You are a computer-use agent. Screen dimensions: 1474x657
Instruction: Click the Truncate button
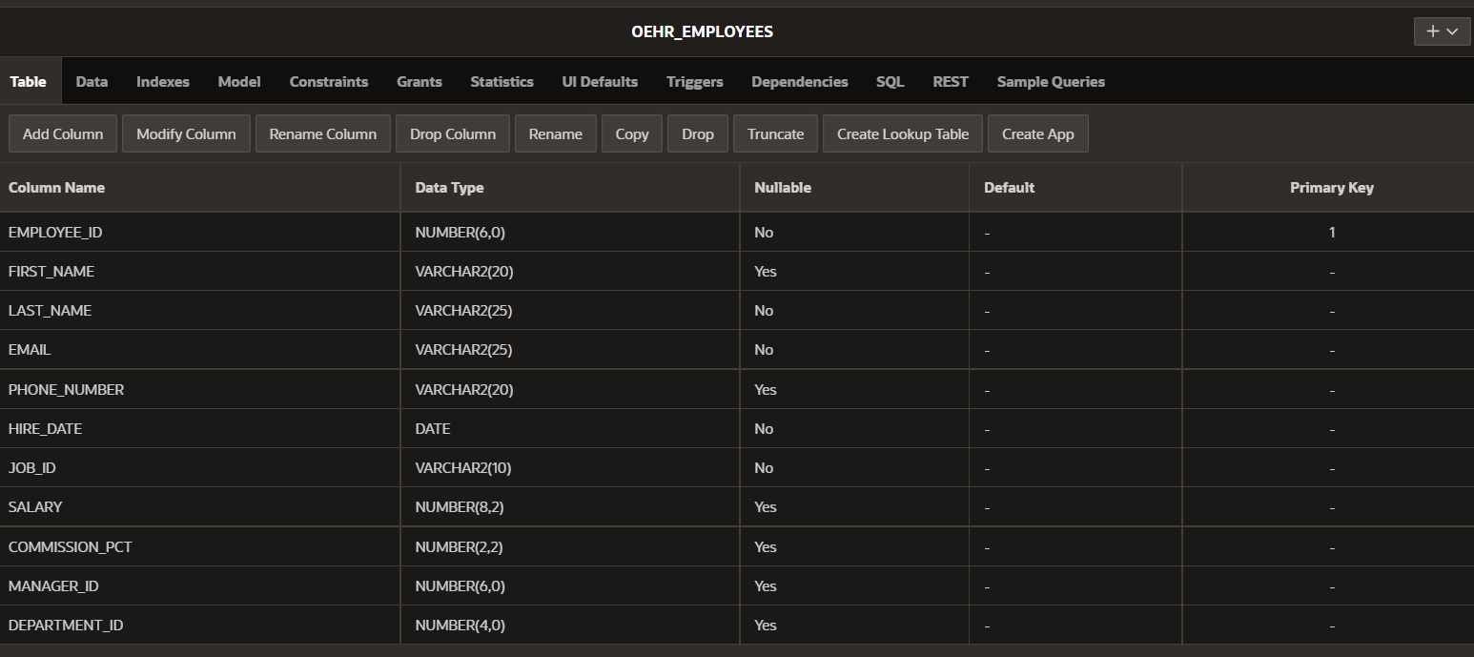775,133
